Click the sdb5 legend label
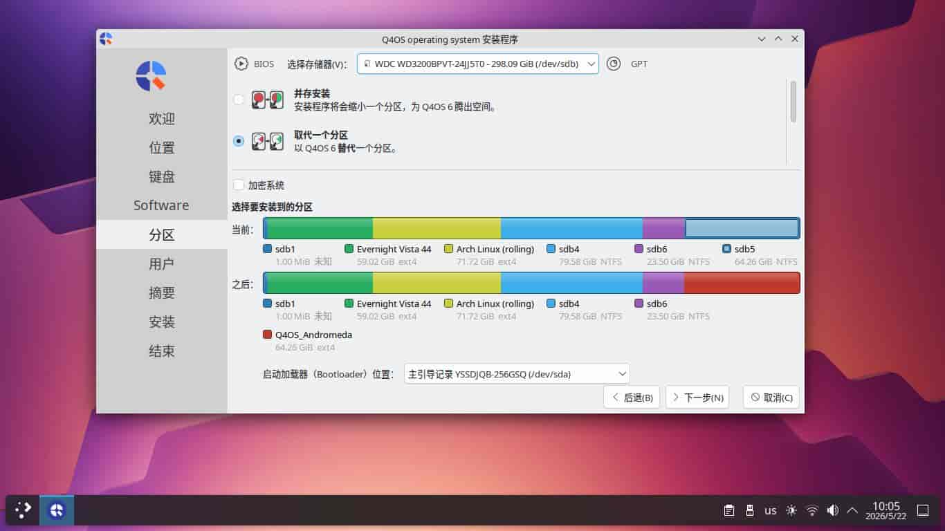The width and height of the screenshot is (945, 531). click(x=744, y=249)
